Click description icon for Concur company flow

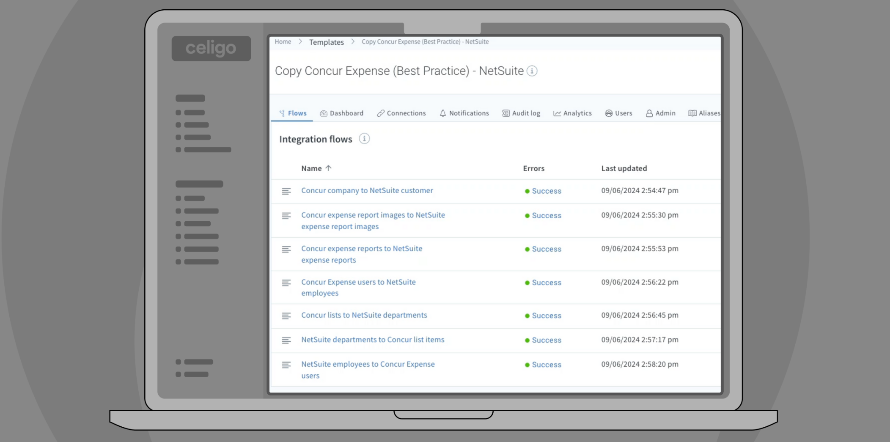pyautogui.click(x=286, y=191)
